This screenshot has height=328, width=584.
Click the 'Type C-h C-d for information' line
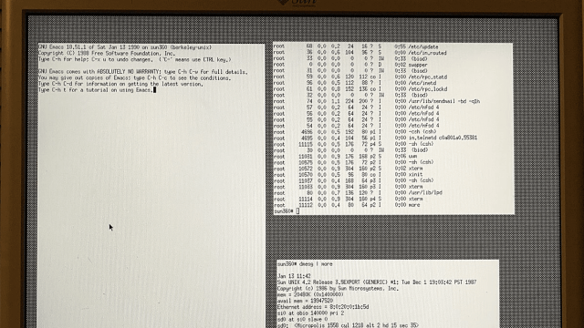point(120,84)
